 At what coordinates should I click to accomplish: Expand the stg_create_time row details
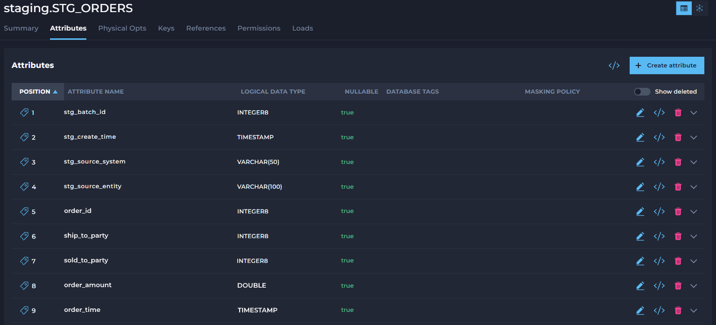[x=694, y=137]
